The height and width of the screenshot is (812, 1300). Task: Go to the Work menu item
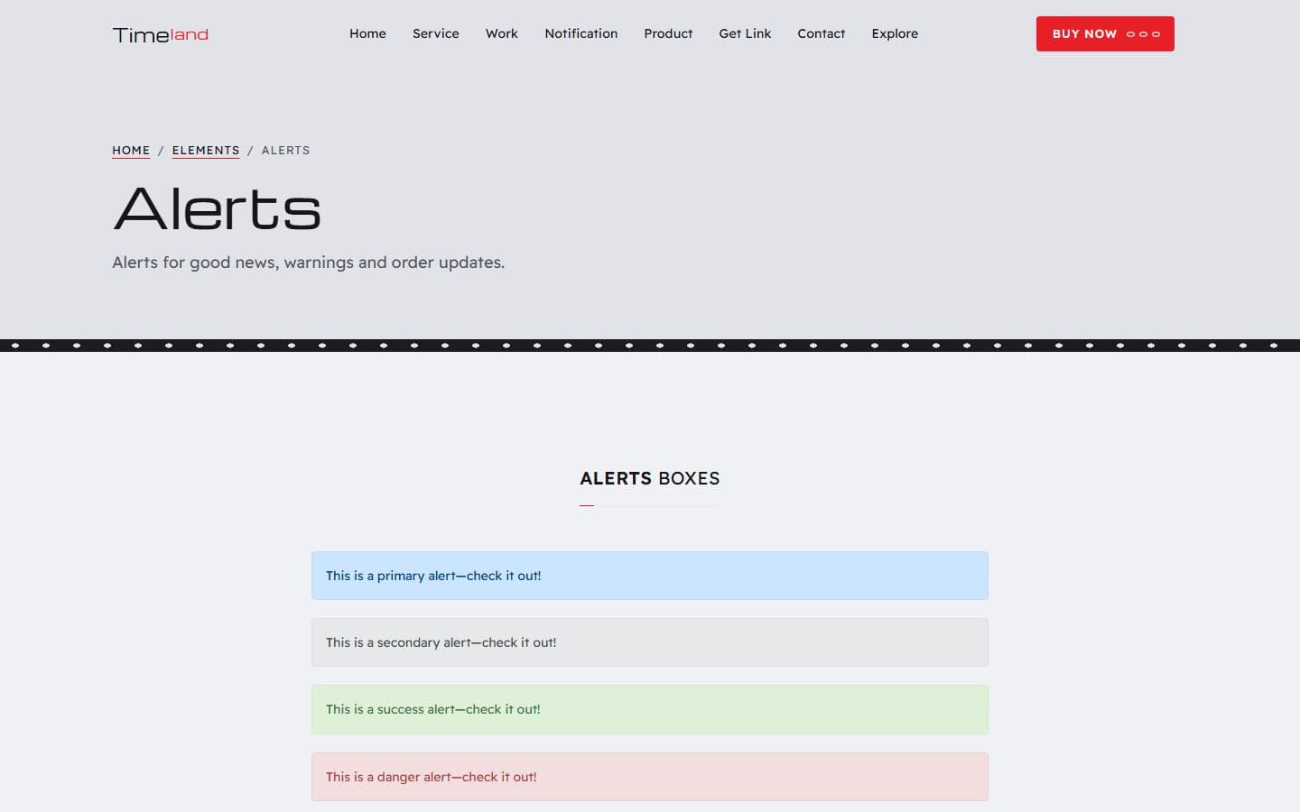[x=502, y=33]
